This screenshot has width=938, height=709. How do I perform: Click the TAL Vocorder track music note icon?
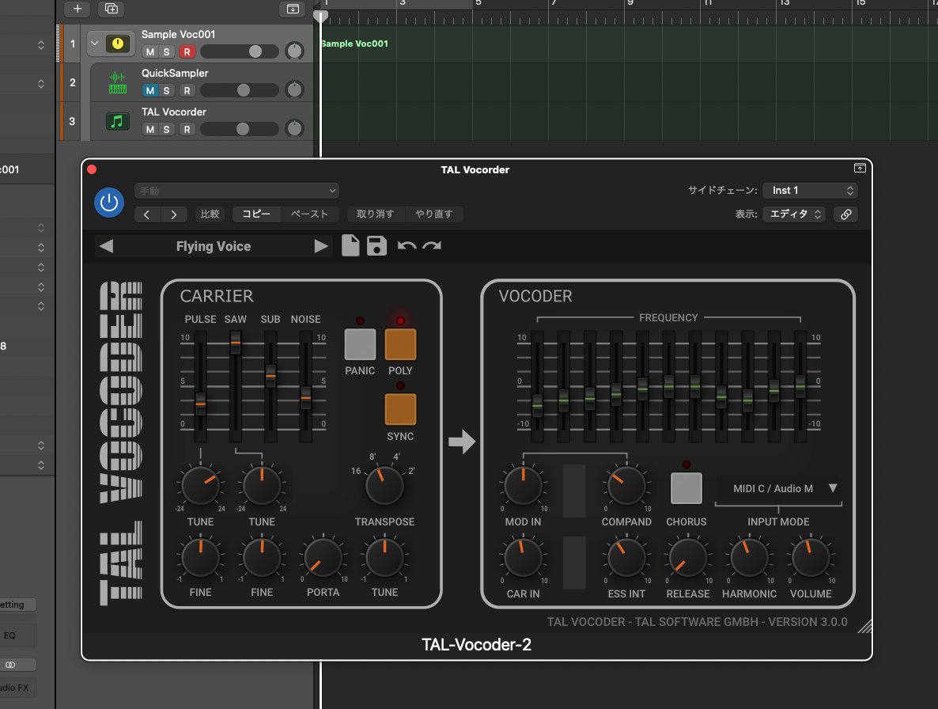click(118, 121)
